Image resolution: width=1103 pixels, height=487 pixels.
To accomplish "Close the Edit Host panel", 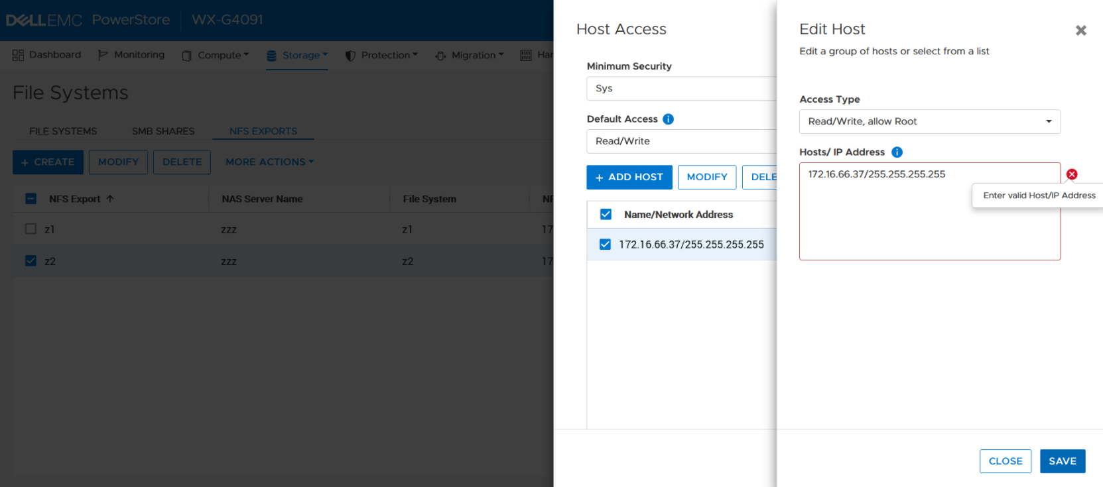I will coord(1080,30).
